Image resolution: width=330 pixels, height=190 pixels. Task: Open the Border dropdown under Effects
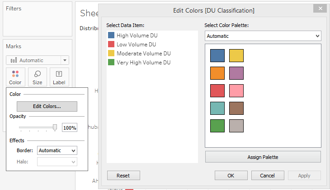click(57, 150)
